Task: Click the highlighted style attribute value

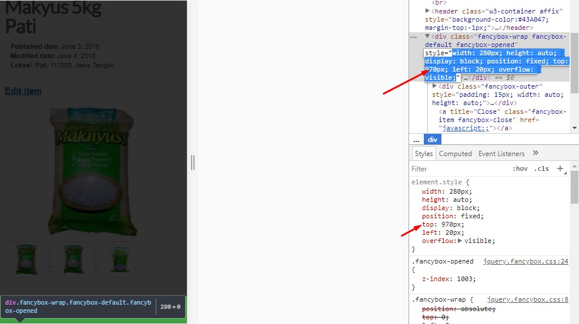Action: [496, 65]
